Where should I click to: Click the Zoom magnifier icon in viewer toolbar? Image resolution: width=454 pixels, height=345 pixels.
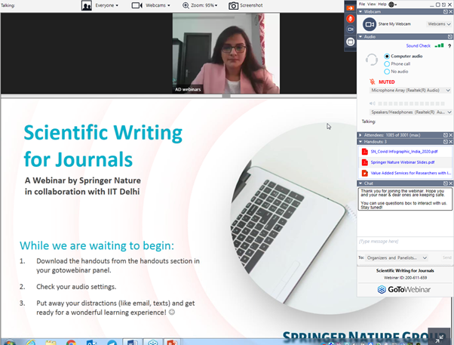(186, 5)
